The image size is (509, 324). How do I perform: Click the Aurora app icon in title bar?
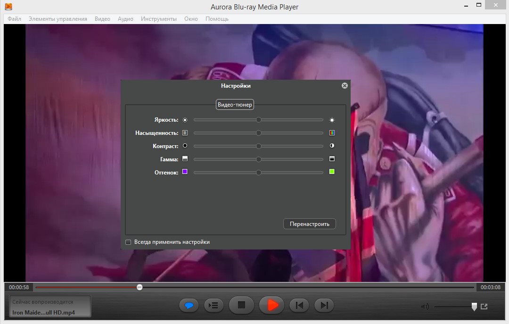(8, 6)
